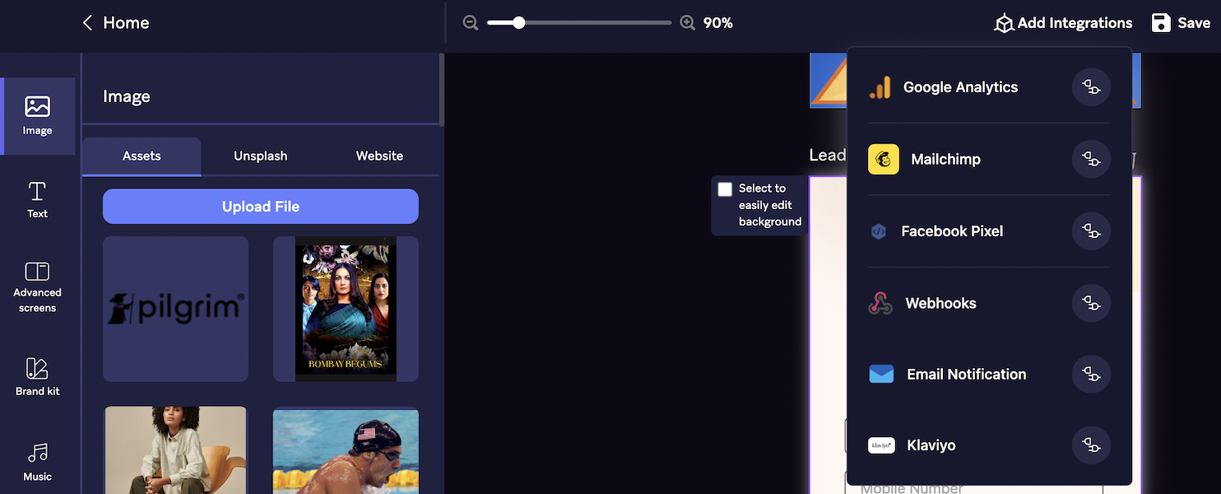1221x494 pixels.
Task: Switch to the Website tab
Action: click(x=379, y=156)
